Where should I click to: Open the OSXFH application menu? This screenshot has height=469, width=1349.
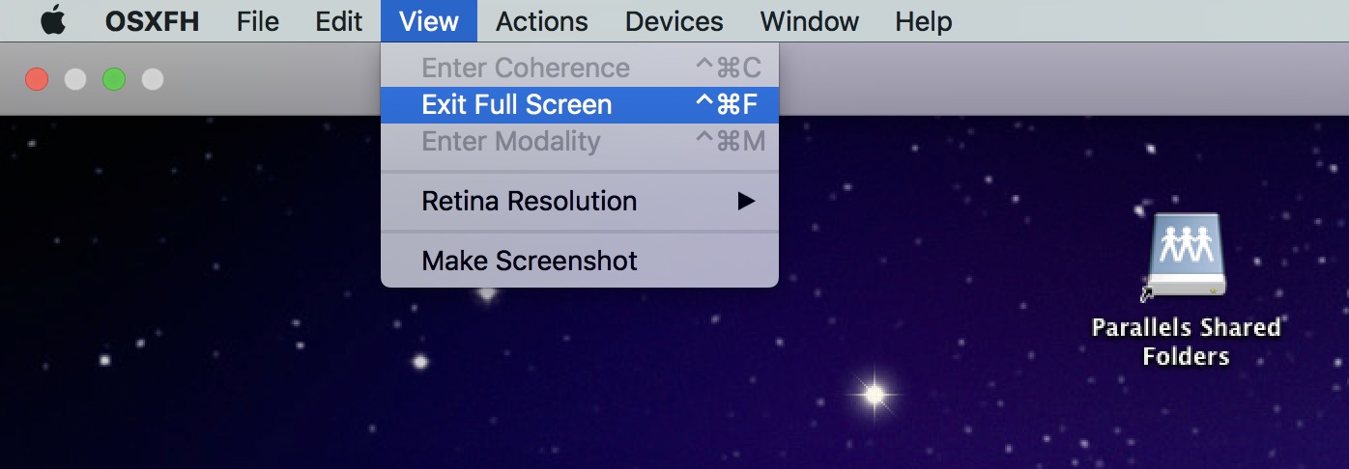(152, 21)
